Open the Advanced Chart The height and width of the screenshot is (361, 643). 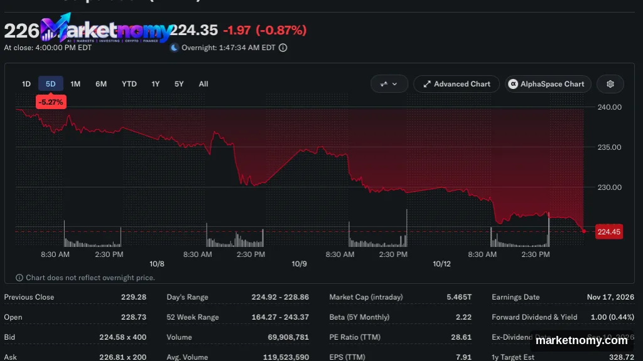[x=457, y=84]
